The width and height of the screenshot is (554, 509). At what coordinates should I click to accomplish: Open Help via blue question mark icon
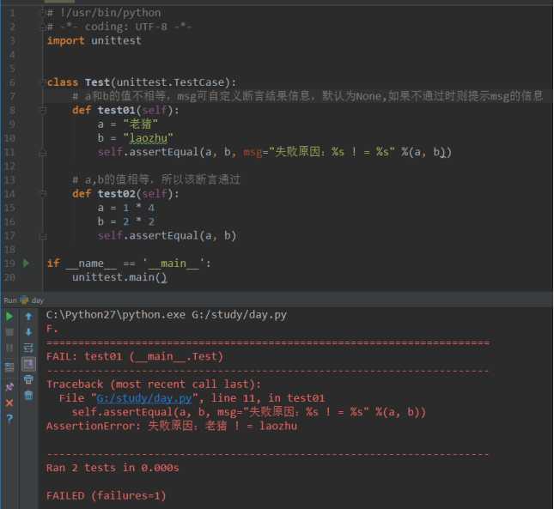[x=9, y=419]
